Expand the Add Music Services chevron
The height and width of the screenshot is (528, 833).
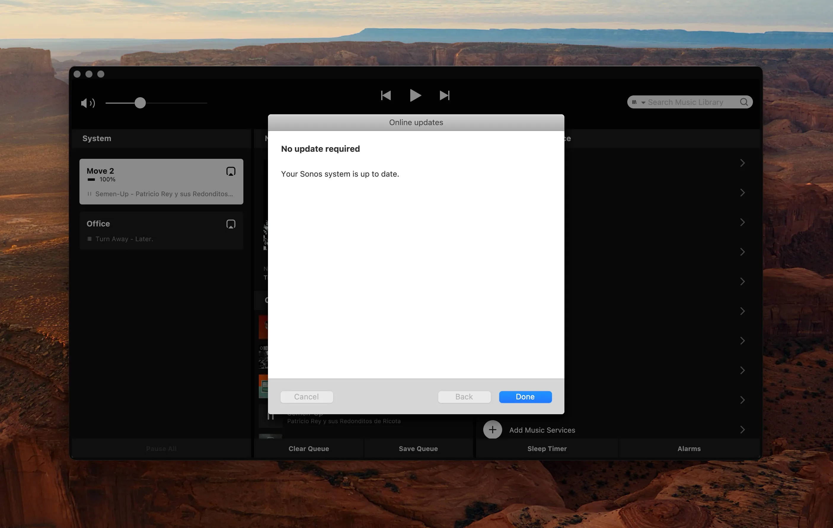point(742,430)
